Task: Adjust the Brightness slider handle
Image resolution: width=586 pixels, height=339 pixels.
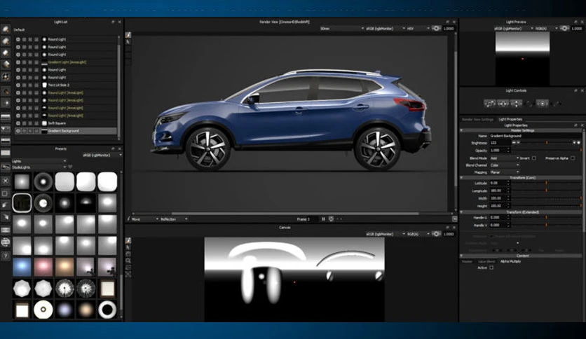Action: [x=547, y=143]
